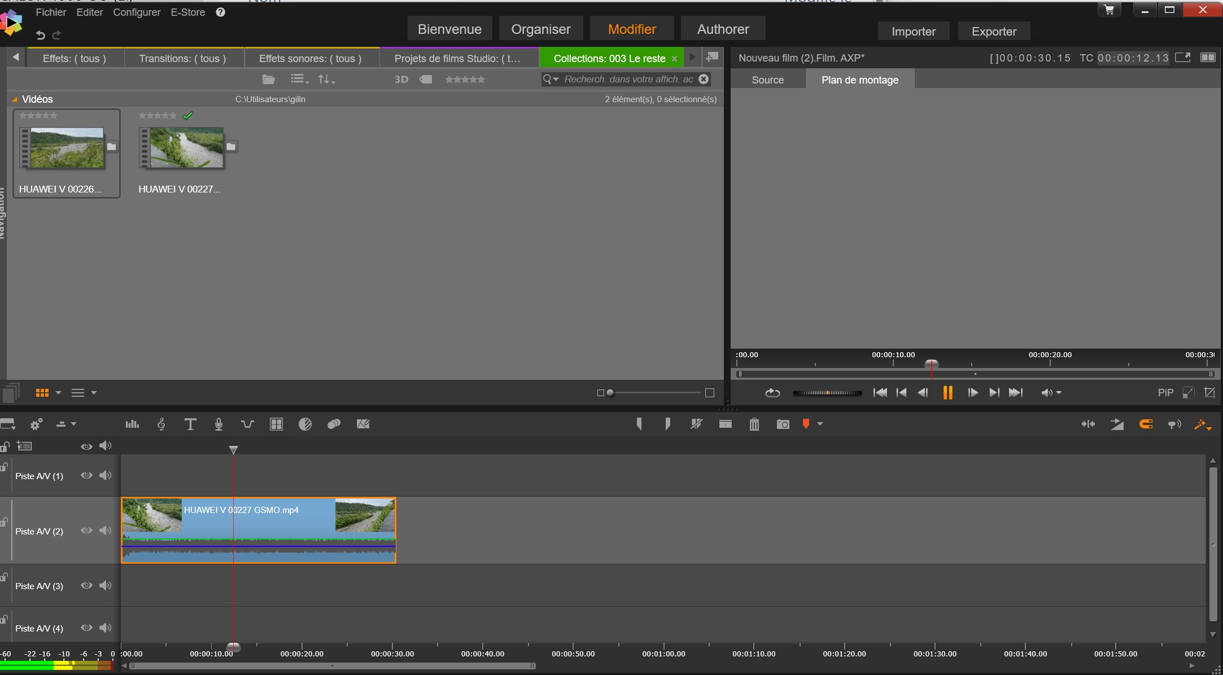Image resolution: width=1223 pixels, height=675 pixels.
Task: Click the ScoreFitter treble clef icon
Action: coord(161,424)
